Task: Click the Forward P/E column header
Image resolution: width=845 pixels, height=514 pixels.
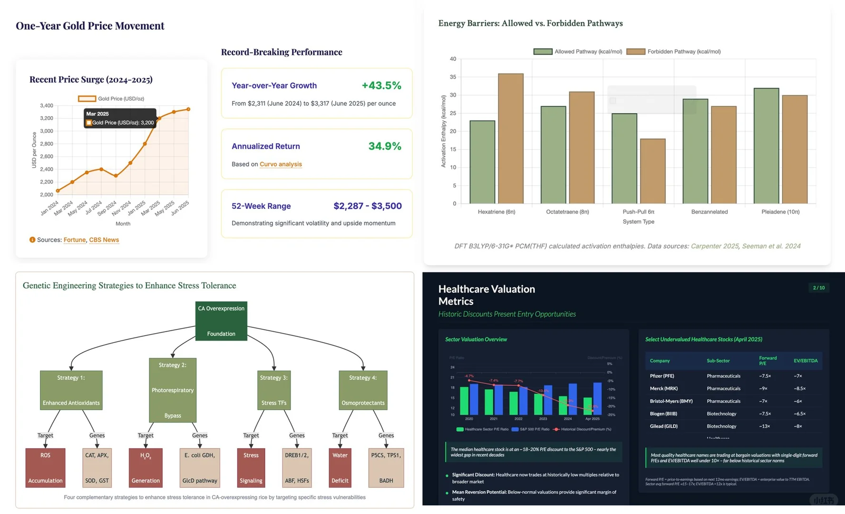Action: (x=767, y=361)
